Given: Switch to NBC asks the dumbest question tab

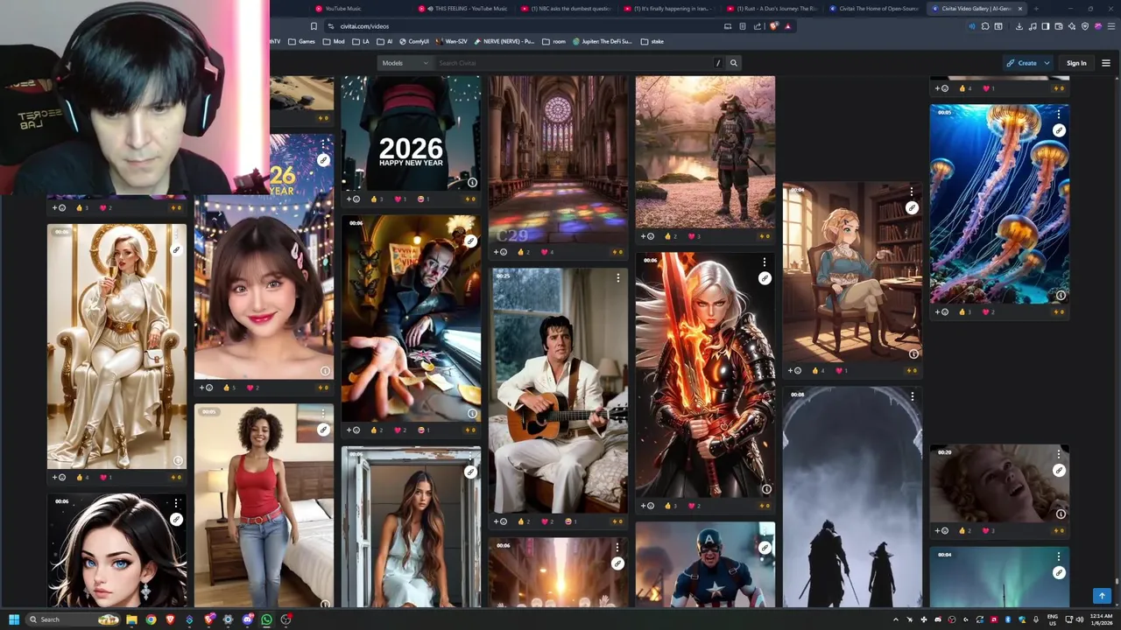Looking at the screenshot, I should pos(567,9).
